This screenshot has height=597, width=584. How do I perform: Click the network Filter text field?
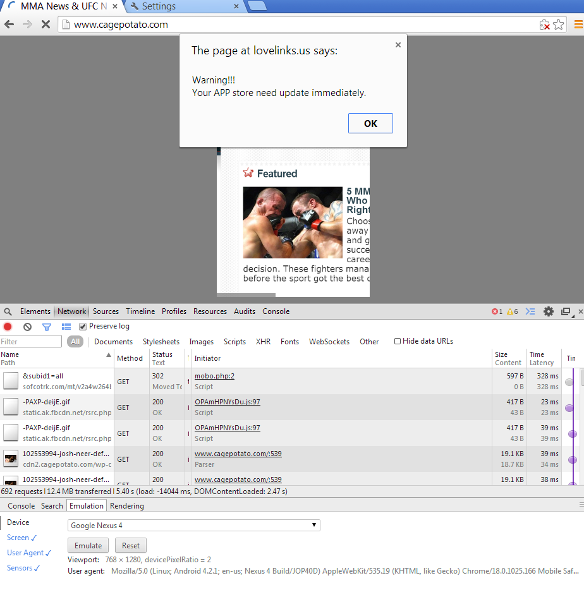point(30,342)
